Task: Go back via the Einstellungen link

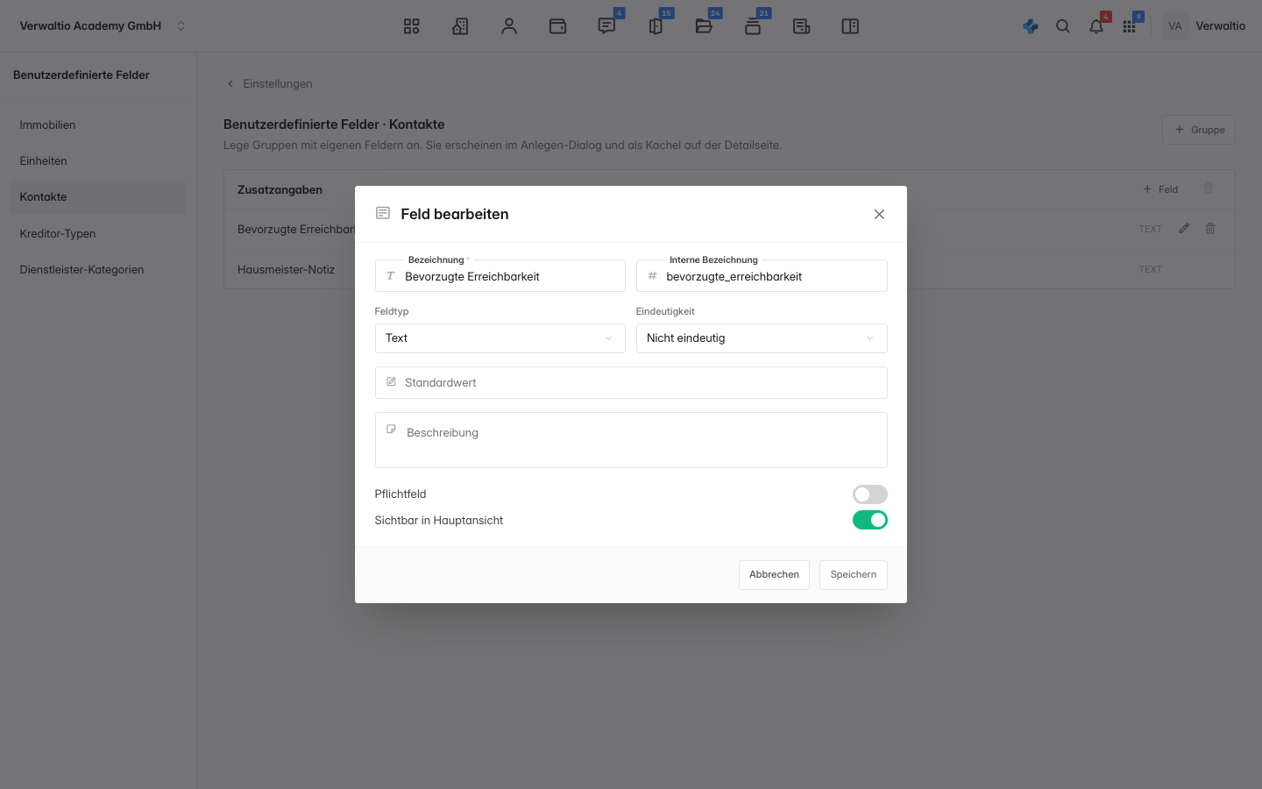Action: pyautogui.click(x=278, y=84)
